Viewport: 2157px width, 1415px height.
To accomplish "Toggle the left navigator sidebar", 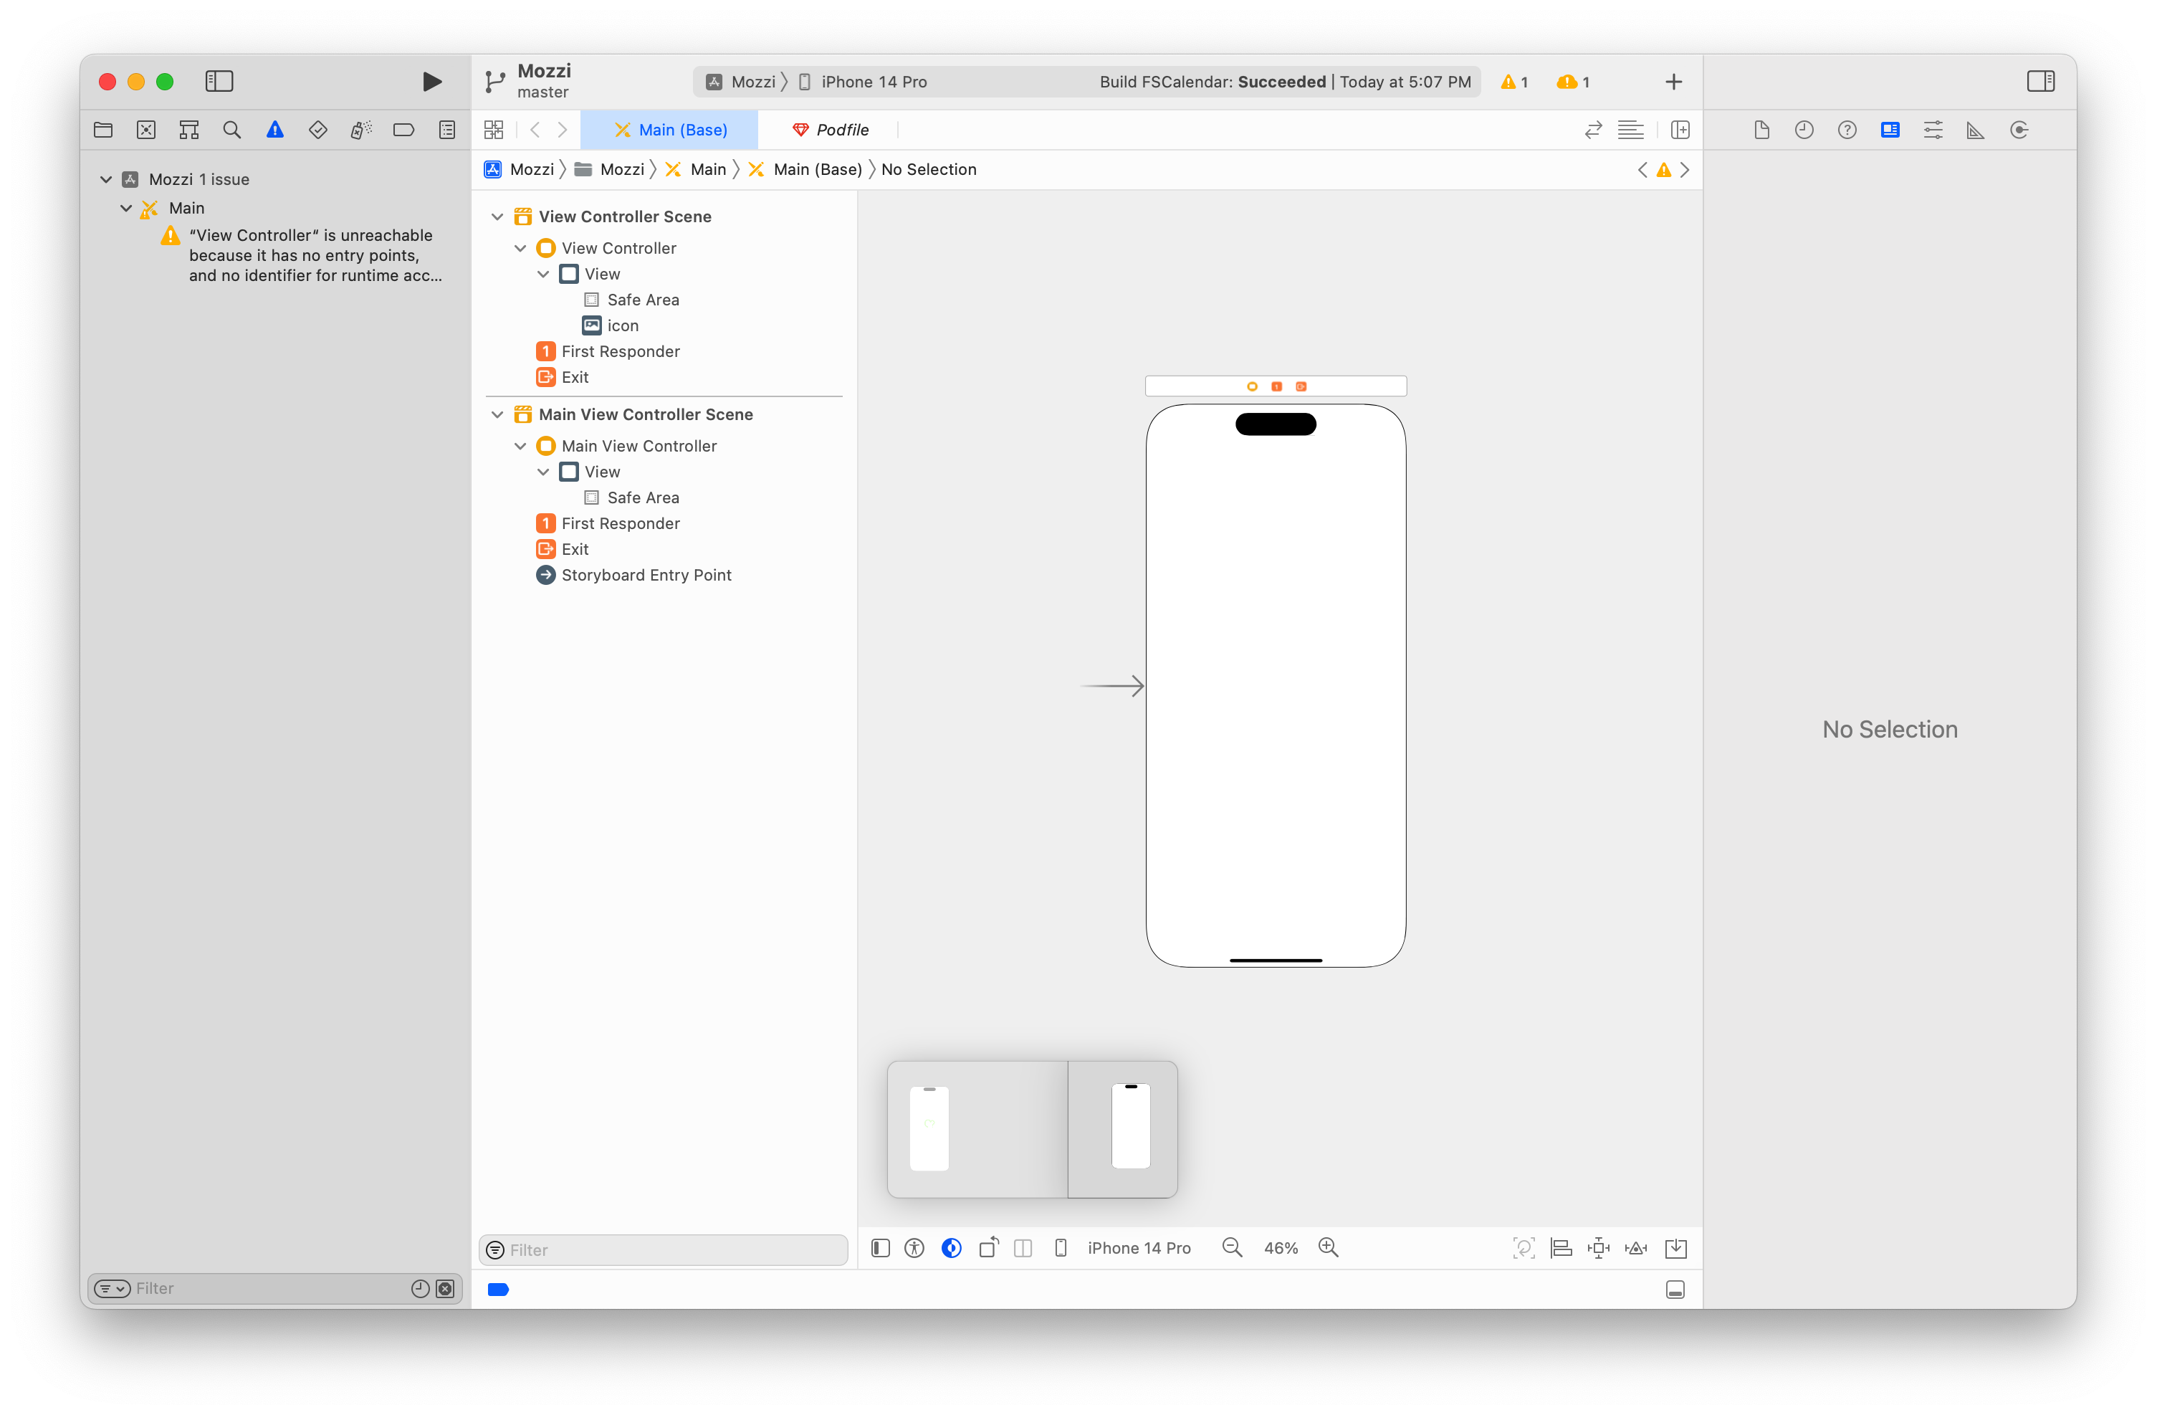I will 219,82.
